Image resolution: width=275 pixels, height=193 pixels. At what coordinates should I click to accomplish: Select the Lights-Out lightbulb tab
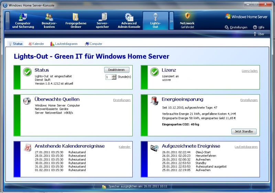coord(155,21)
